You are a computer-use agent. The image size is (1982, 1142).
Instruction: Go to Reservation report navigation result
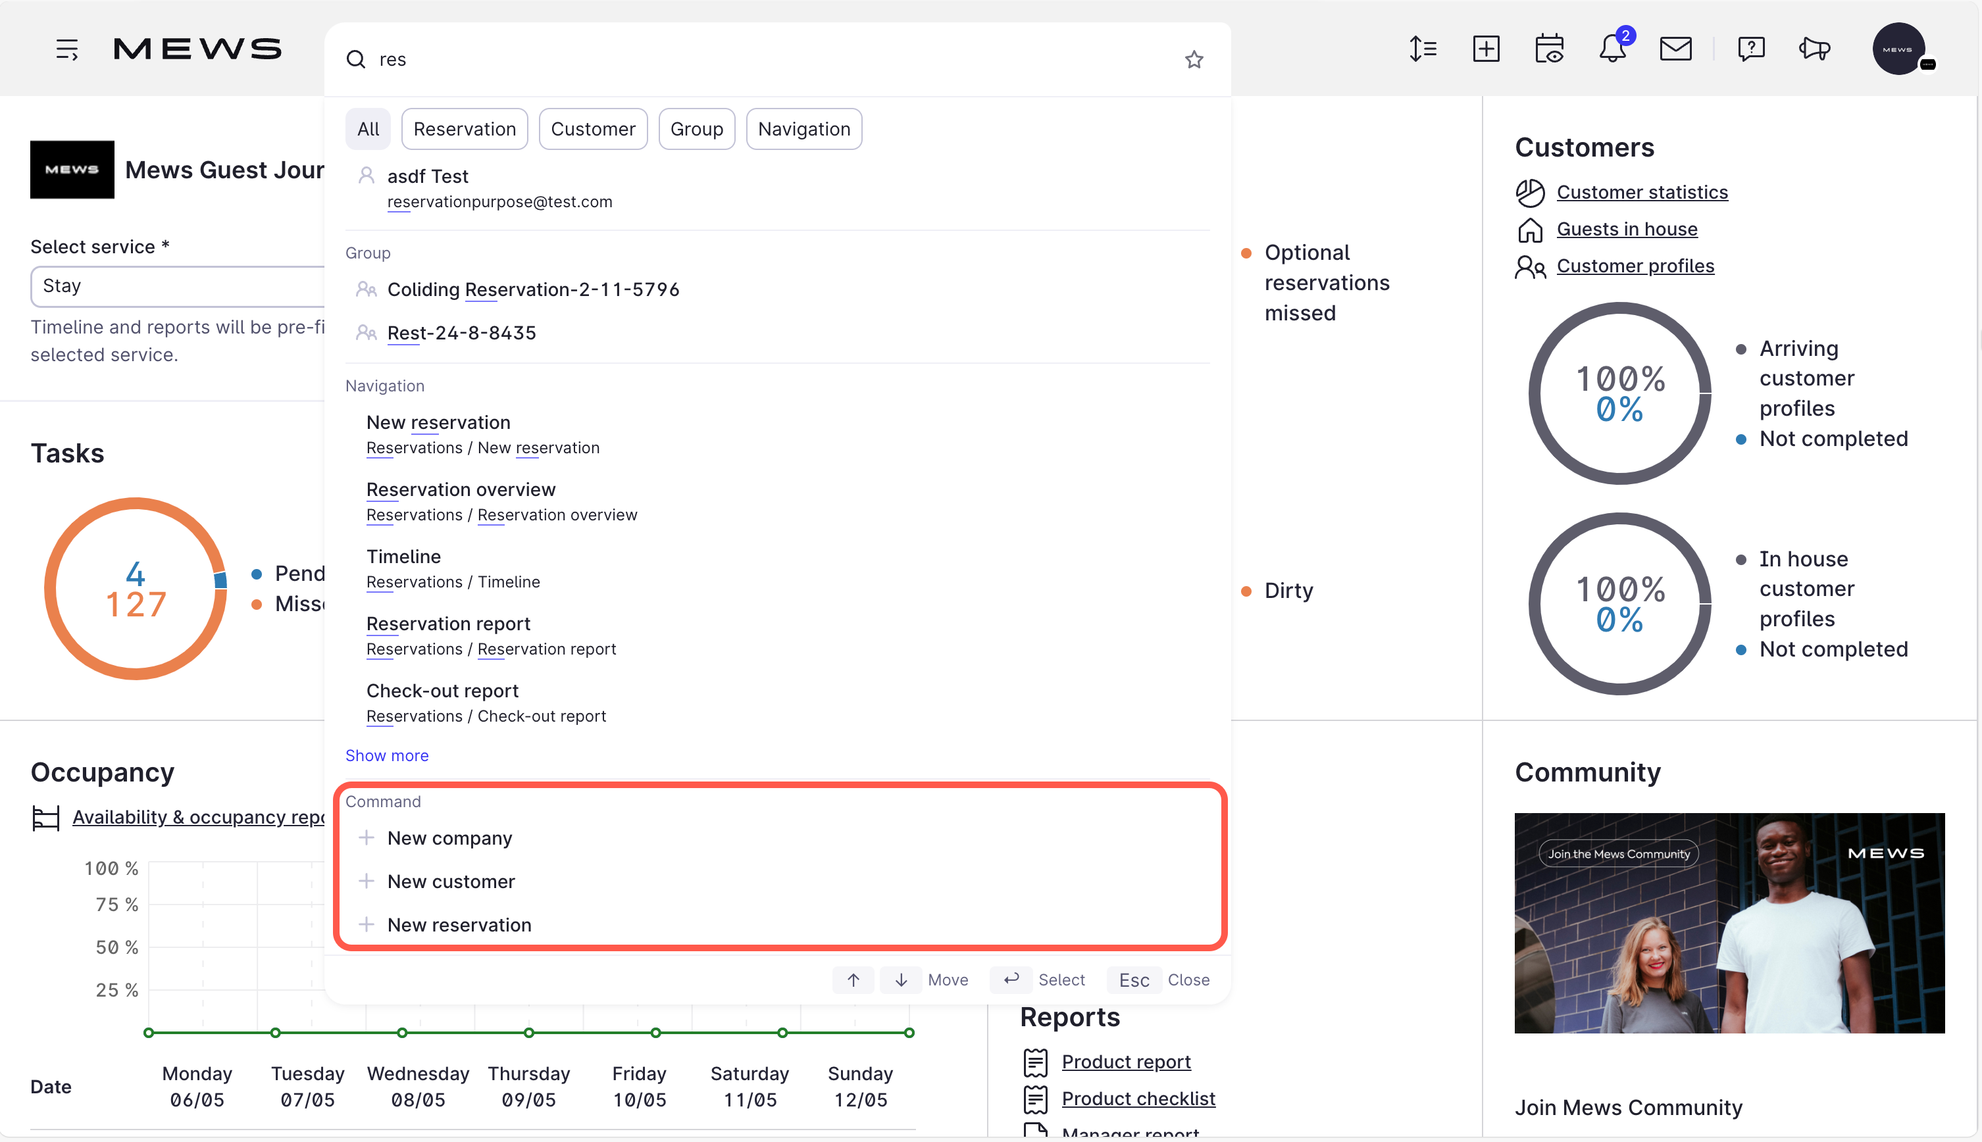click(x=777, y=636)
